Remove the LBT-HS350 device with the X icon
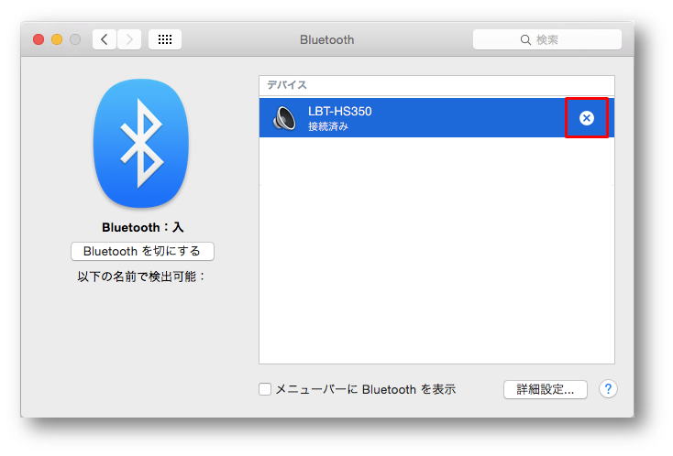The width and height of the screenshot is (673, 456). pos(586,118)
